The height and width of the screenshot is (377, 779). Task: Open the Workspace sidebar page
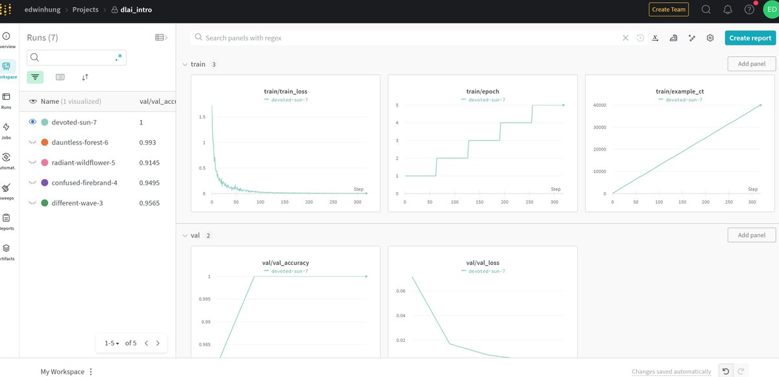pyautogui.click(x=6, y=70)
